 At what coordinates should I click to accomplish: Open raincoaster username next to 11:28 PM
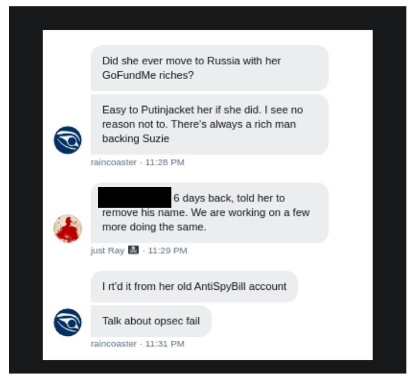point(113,162)
